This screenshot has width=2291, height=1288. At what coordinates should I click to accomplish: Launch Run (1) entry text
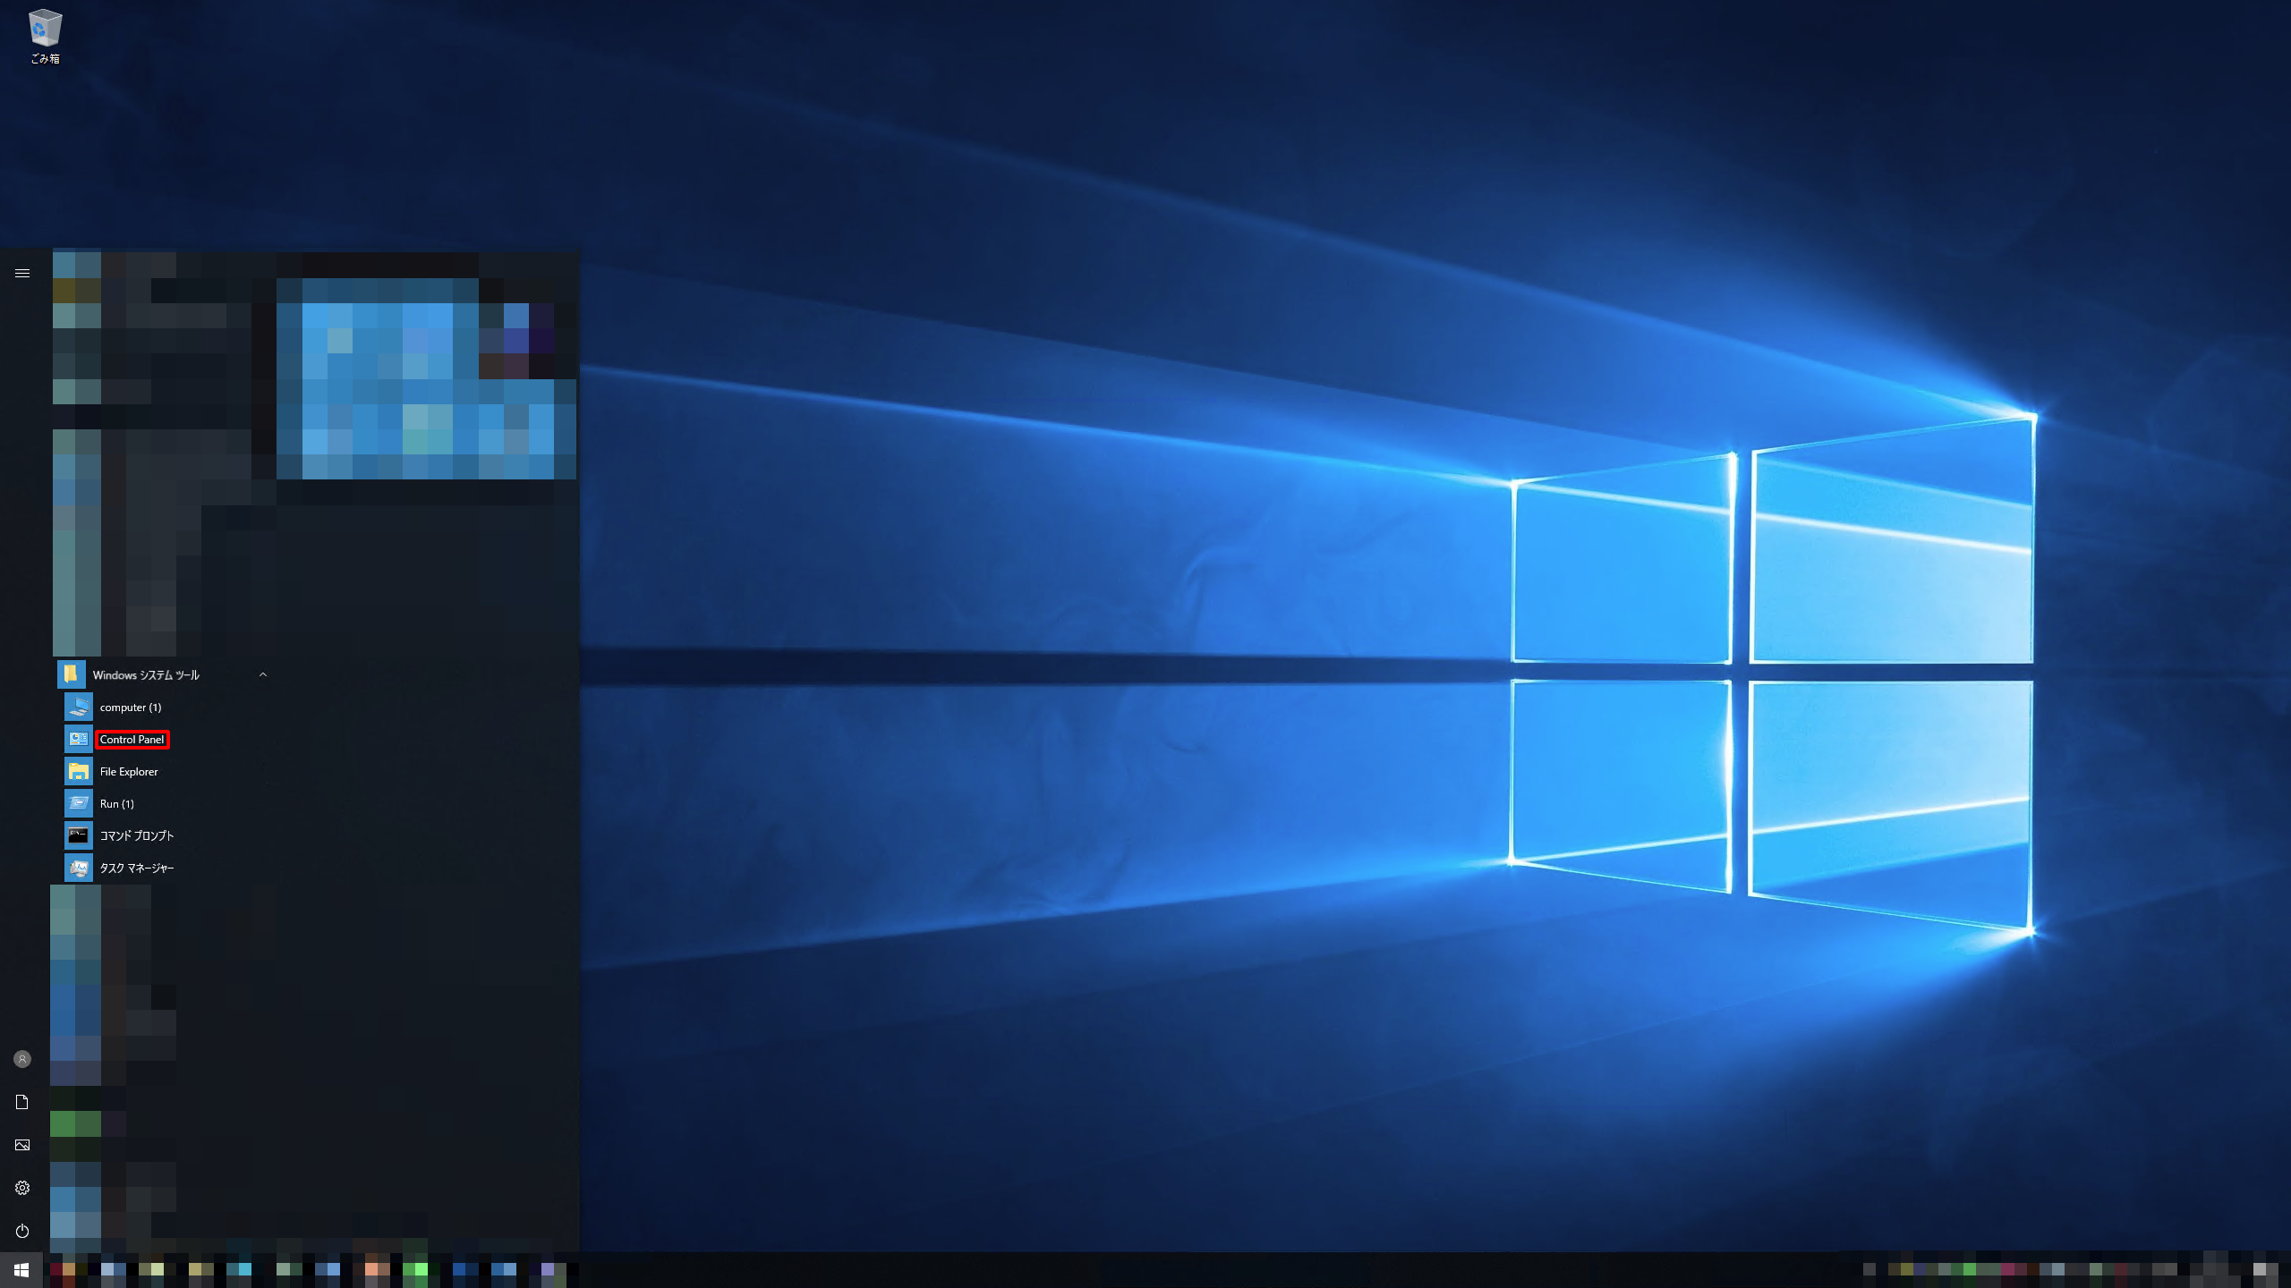117,804
